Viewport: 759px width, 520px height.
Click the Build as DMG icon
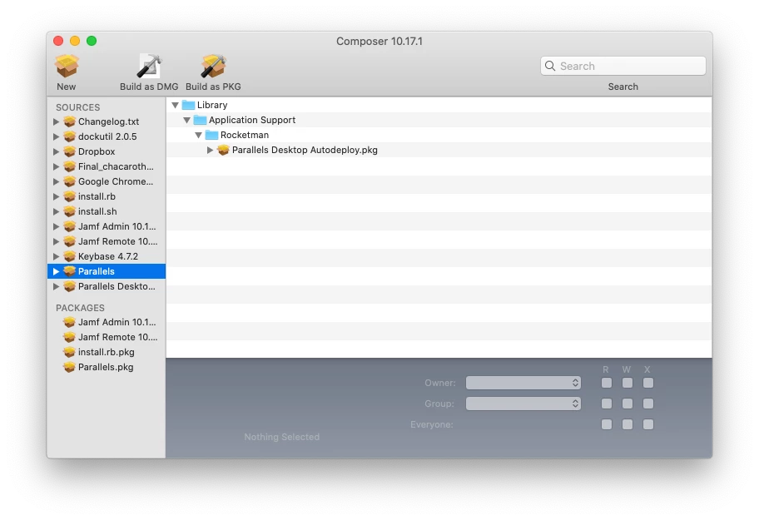click(149, 66)
